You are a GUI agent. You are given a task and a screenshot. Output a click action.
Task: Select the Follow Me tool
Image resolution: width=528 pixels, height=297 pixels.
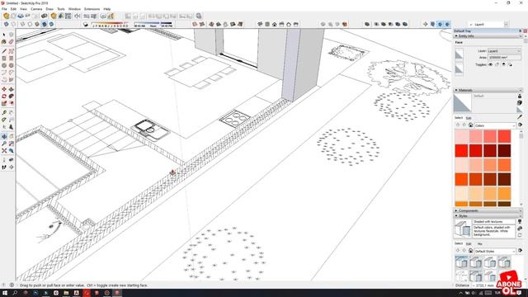tap(11, 96)
